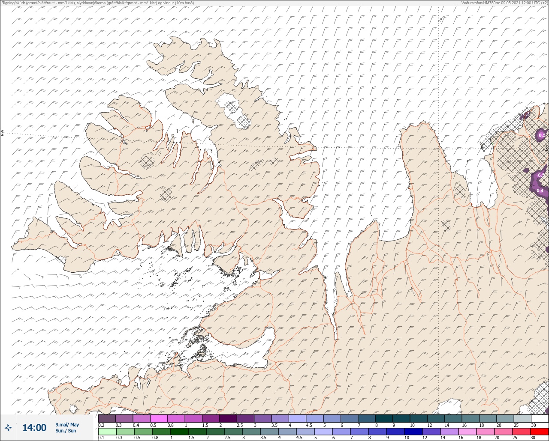Screen dimensions: 549x441
Task: Click the '9.maí/ May' date text
Action: [x=67, y=425]
